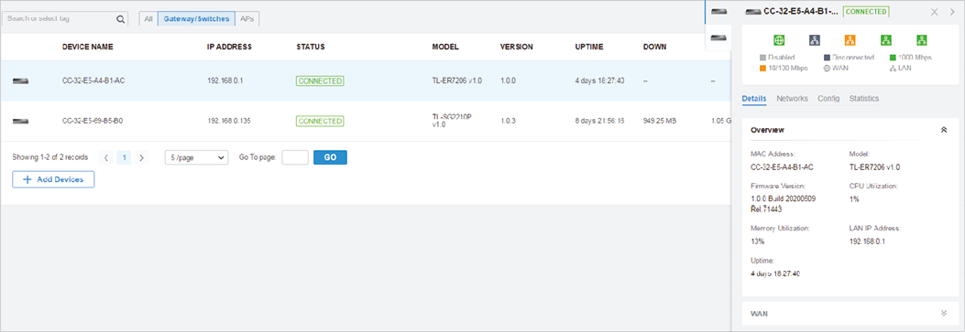
Task: Select the APs filter tab
Action: [x=247, y=19]
